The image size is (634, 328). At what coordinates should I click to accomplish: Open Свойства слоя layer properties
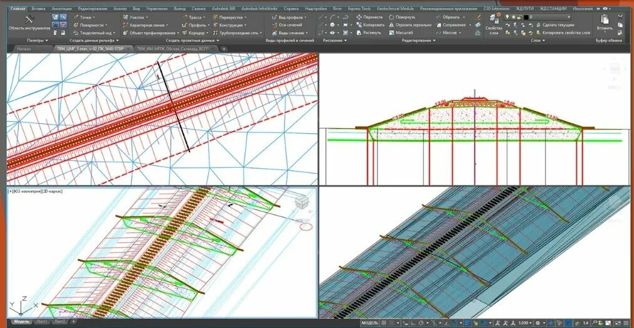(x=494, y=24)
